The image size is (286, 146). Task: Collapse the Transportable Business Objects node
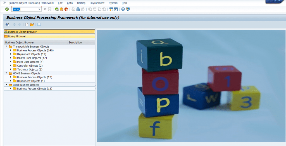coord(7,46)
